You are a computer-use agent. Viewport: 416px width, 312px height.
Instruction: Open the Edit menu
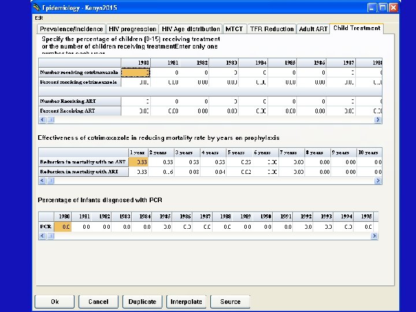click(x=39, y=18)
